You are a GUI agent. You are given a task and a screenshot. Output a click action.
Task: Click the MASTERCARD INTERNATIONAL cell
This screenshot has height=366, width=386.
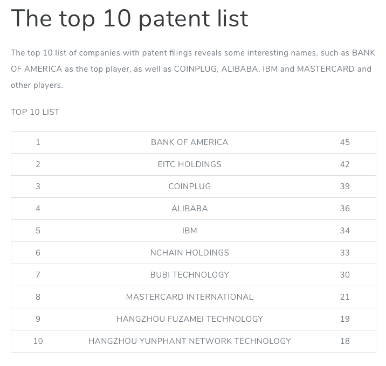pyautogui.click(x=189, y=297)
